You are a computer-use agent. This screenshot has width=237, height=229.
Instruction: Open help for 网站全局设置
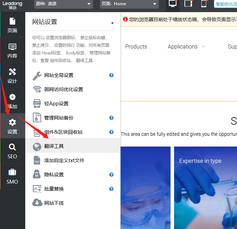[x=111, y=75]
